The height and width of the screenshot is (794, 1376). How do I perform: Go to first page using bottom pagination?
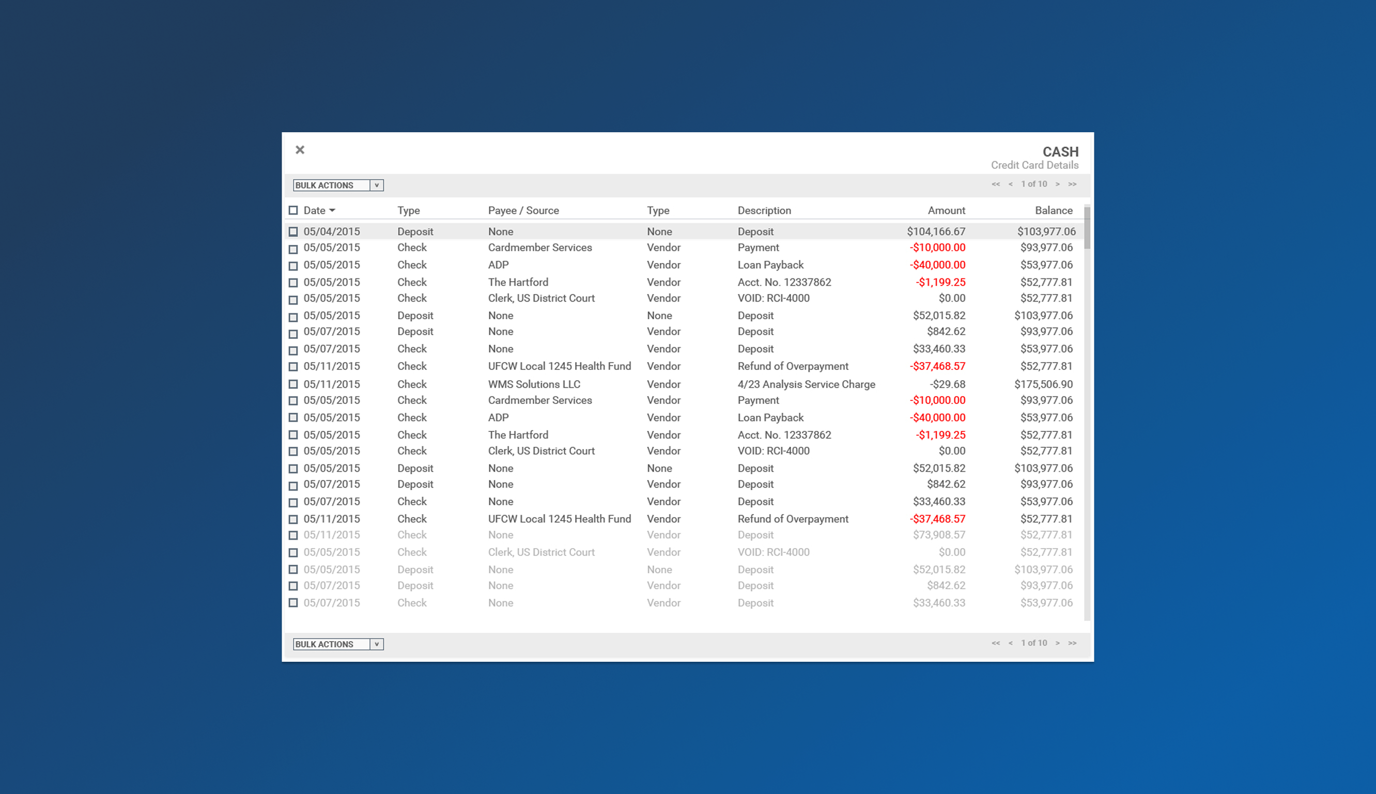point(995,643)
